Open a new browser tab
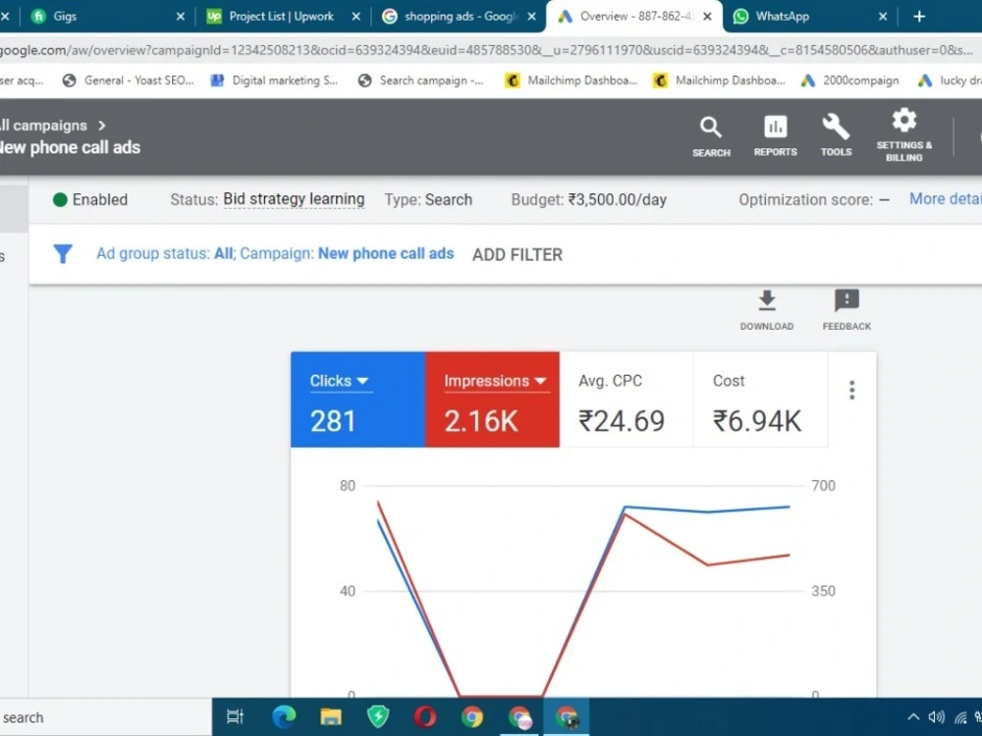Viewport: 982px width, 736px height. tap(919, 17)
